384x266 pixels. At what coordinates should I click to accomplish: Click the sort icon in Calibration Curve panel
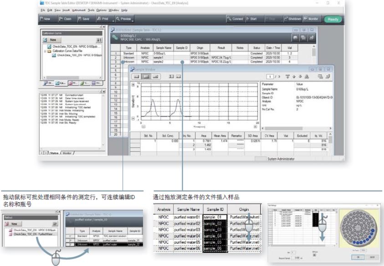(x=100, y=40)
